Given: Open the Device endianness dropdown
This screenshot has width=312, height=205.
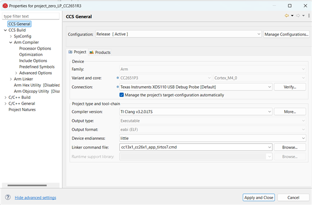Looking at the screenshot, I should pos(213,138).
